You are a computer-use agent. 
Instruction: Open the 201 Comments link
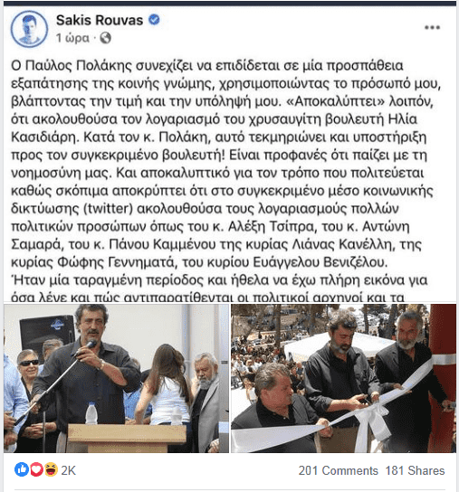pyautogui.click(x=338, y=470)
